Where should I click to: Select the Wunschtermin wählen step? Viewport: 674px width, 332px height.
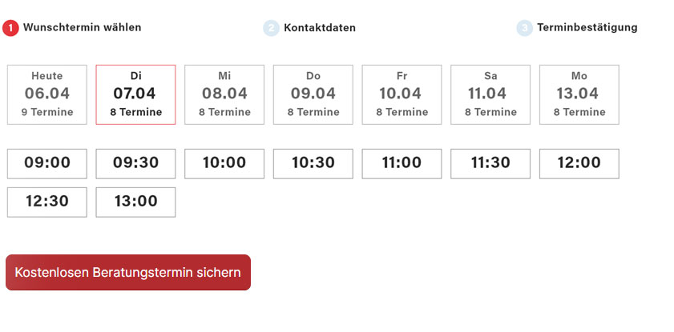click(x=82, y=27)
